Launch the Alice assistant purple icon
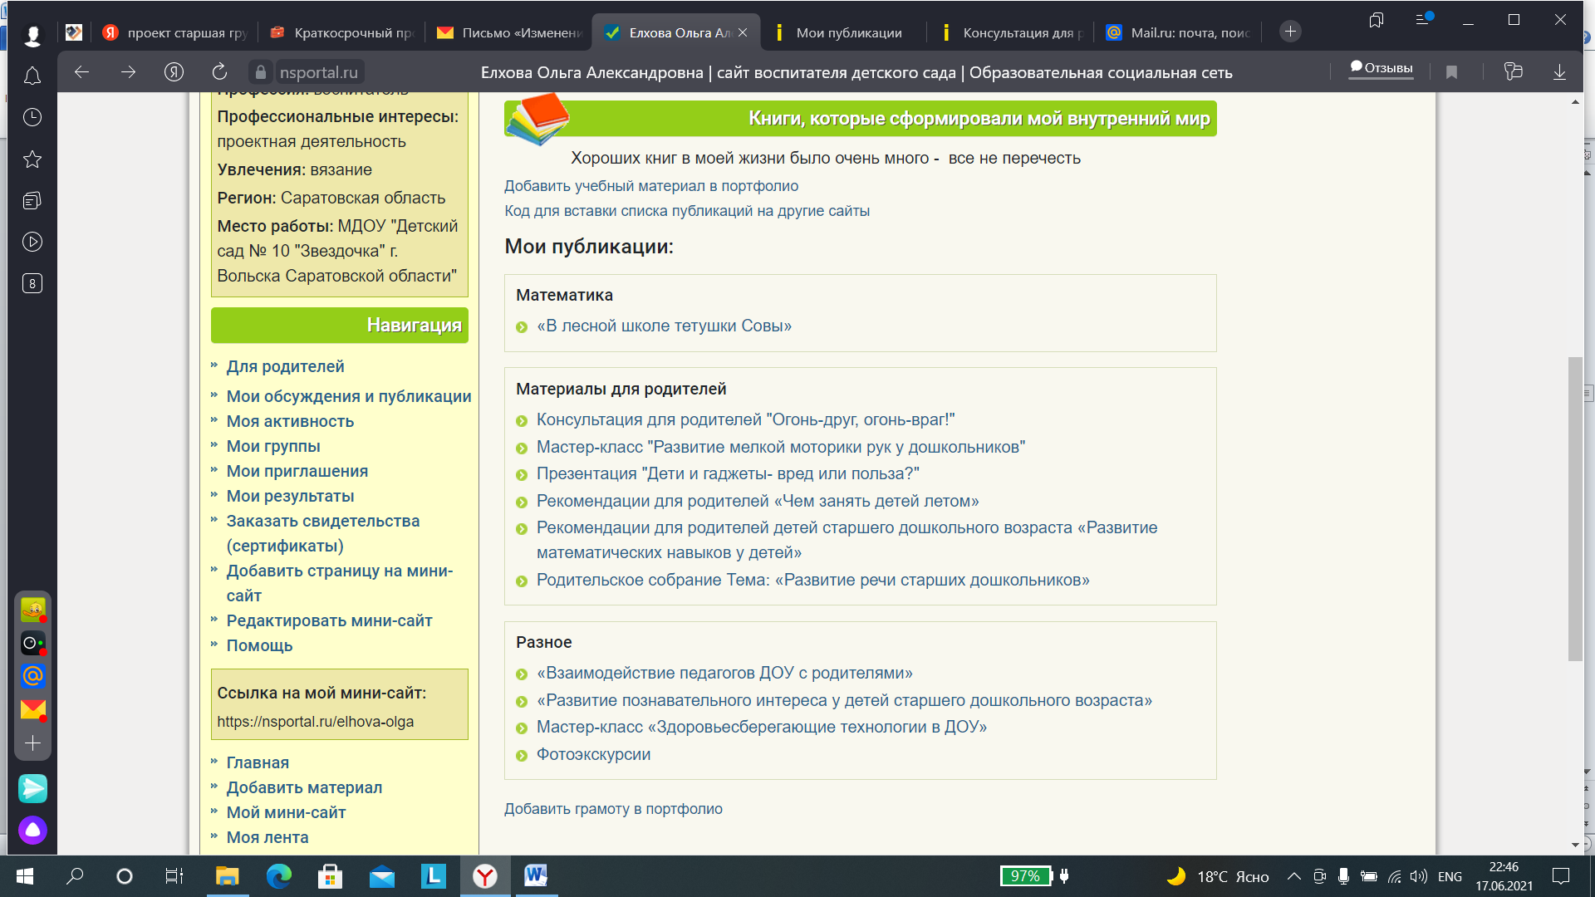This screenshot has width=1595, height=897. (x=32, y=830)
